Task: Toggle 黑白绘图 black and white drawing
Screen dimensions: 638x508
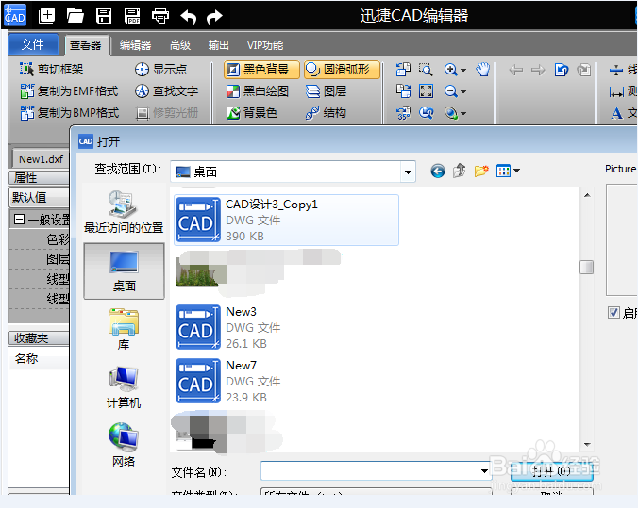Action: [258, 91]
